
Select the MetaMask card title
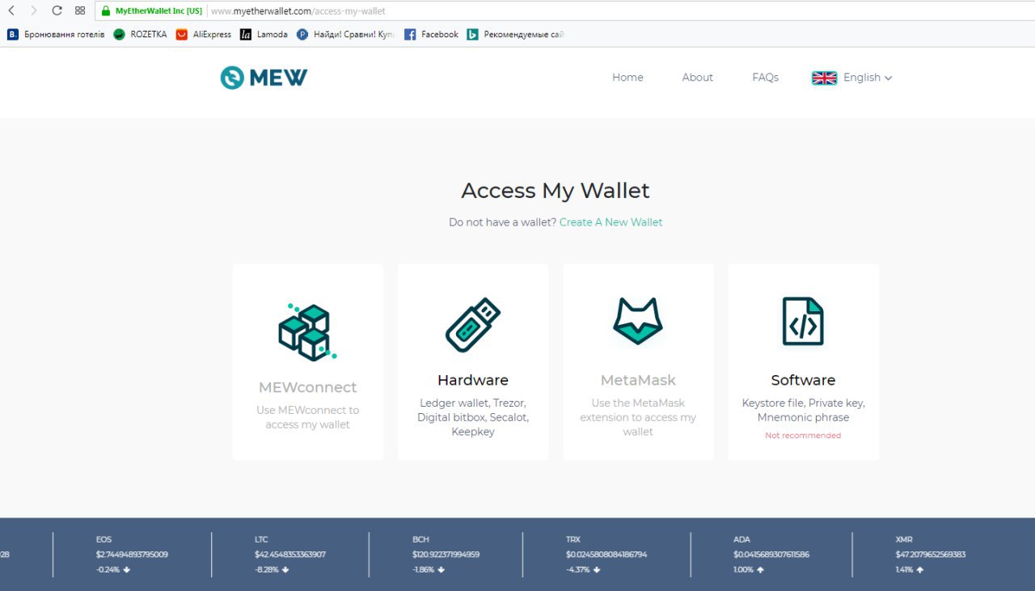[x=638, y=380]
